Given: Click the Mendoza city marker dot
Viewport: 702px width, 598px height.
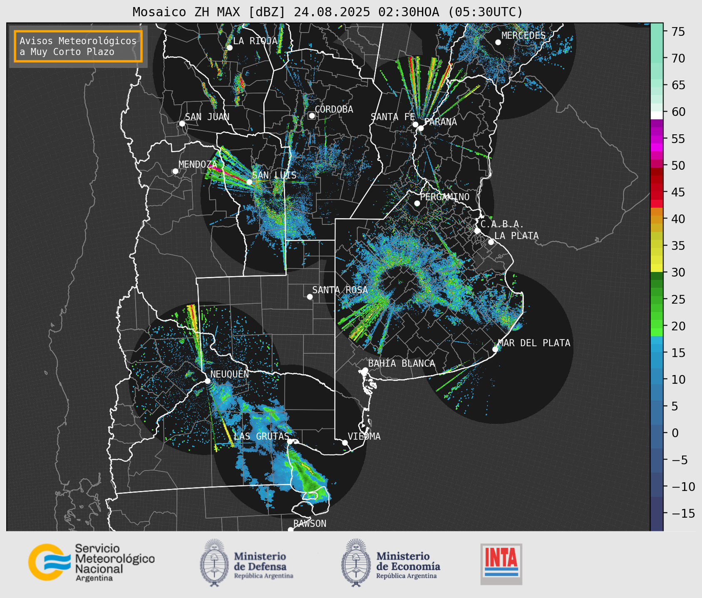Looking at the screenshot, I should 175,171.
